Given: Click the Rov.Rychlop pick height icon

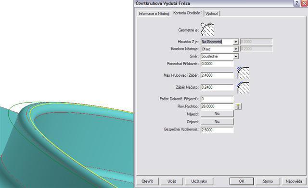Looking at the screenshot, I should tap(238, 106).
